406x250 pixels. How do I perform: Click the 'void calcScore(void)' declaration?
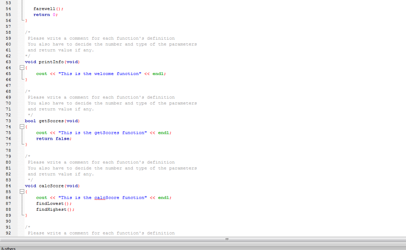(x=52, y=186)
